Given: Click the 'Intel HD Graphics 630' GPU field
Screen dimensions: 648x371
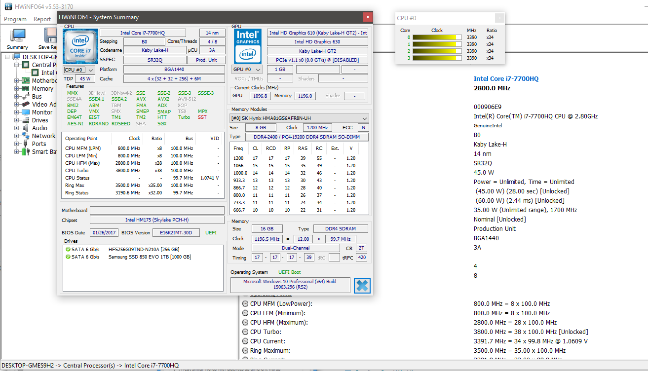Looking at the screenshot, I should tap(317, 42).
